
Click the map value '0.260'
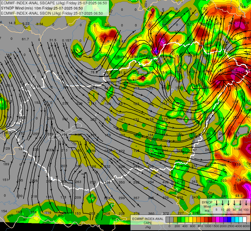[x=122, y=57]
